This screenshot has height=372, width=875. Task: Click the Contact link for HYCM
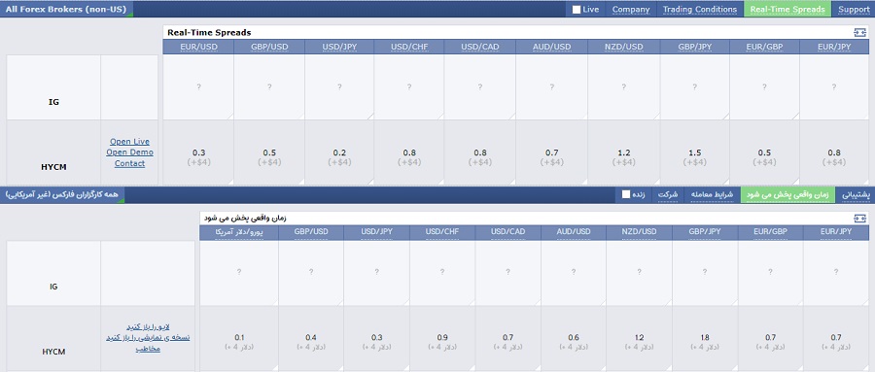[129, 163]
